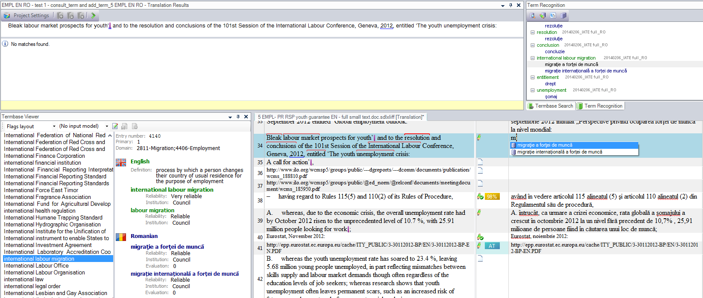Image resolution: width=703 pixels, height=298 pixels.
Task: Select 'International Finance Corporation' entry
Action: [44, 156]
